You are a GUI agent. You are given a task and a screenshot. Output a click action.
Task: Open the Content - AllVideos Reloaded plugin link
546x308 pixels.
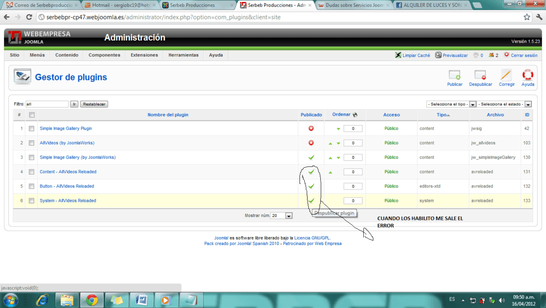[68, 172]
